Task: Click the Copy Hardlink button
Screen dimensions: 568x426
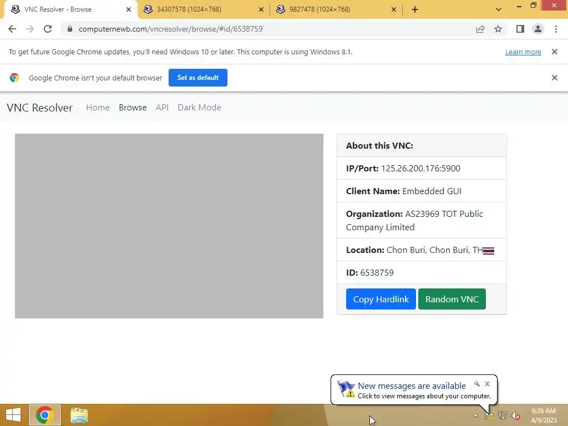Action: 381,299
